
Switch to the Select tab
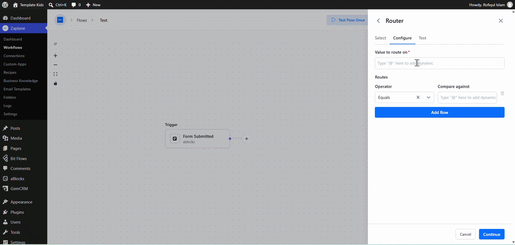(x=381, y=38)
